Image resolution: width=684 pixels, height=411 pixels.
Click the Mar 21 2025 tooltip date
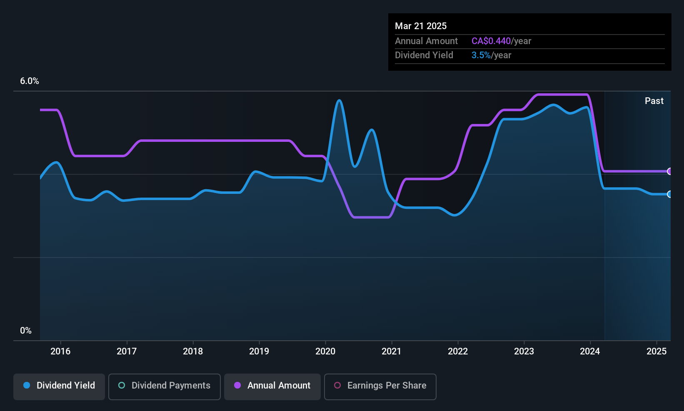pos(421,26)
